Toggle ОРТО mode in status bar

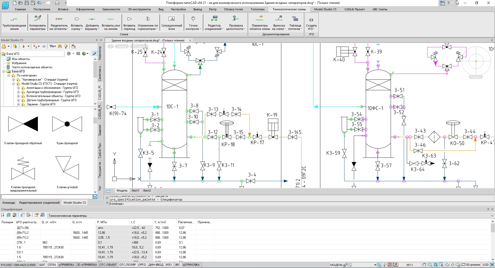pyautogui.click(x=142, y=265)
